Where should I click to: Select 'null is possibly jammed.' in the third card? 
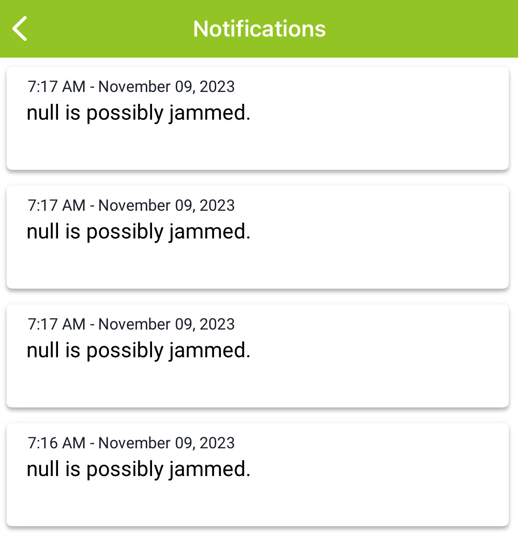click(x=138, y=351)
